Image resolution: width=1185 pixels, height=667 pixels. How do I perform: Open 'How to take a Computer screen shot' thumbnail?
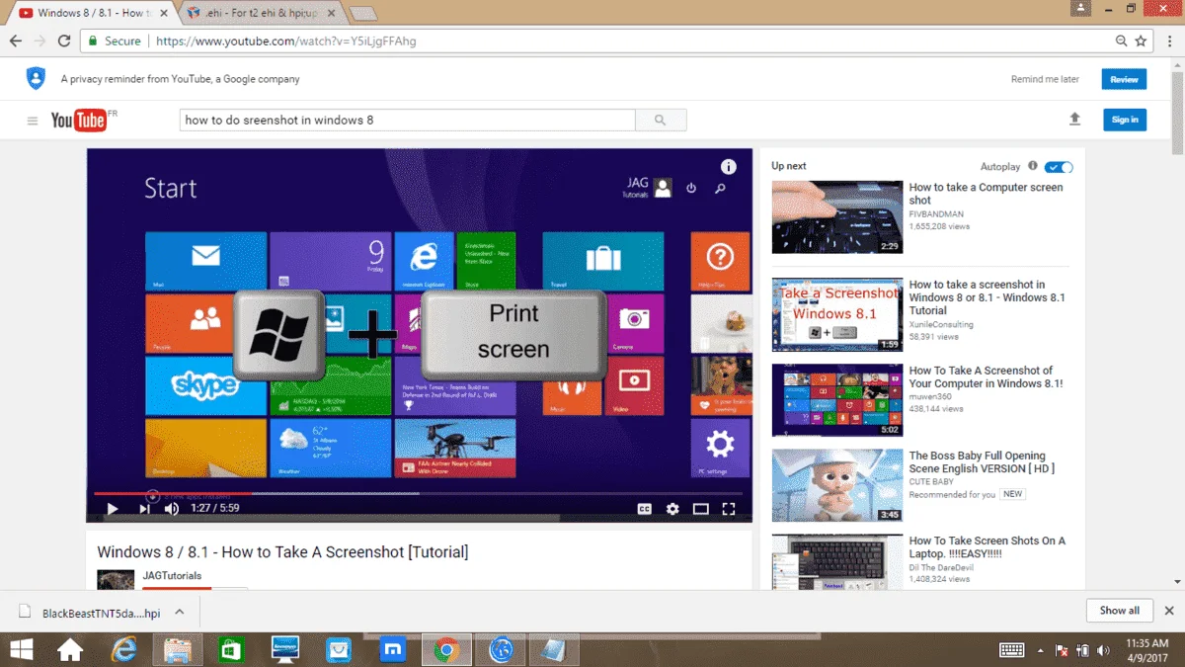pos(837,217)
